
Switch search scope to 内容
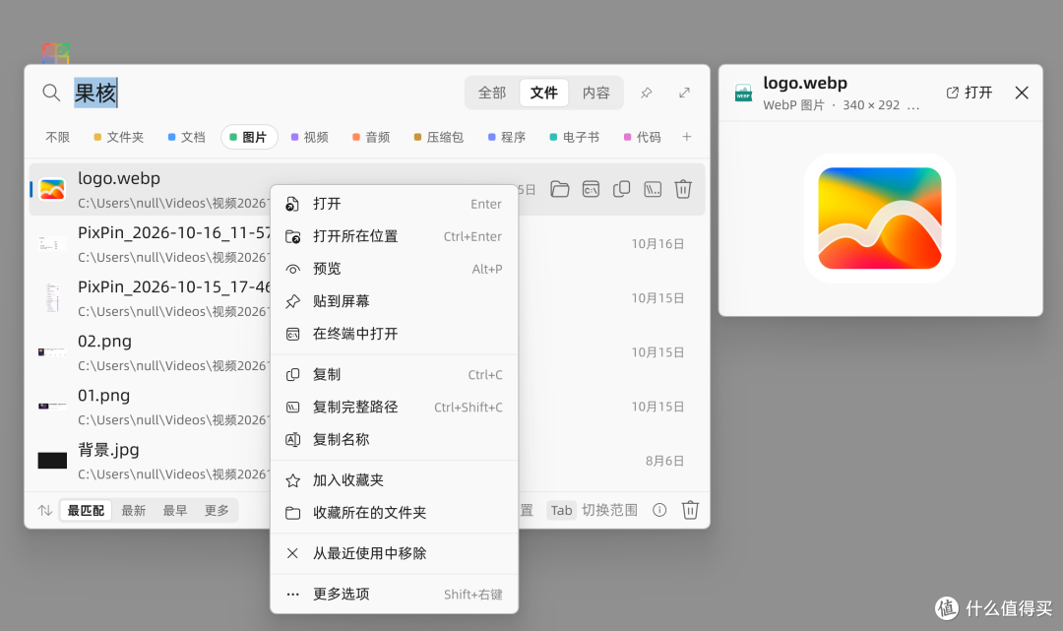pos(595,93)
